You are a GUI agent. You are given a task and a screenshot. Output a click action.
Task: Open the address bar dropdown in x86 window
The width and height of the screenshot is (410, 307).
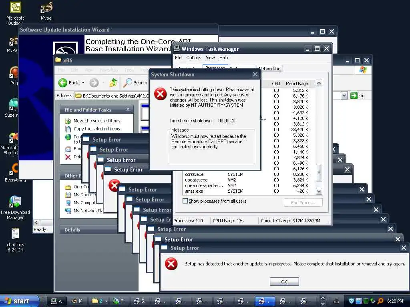coord(344,96)
